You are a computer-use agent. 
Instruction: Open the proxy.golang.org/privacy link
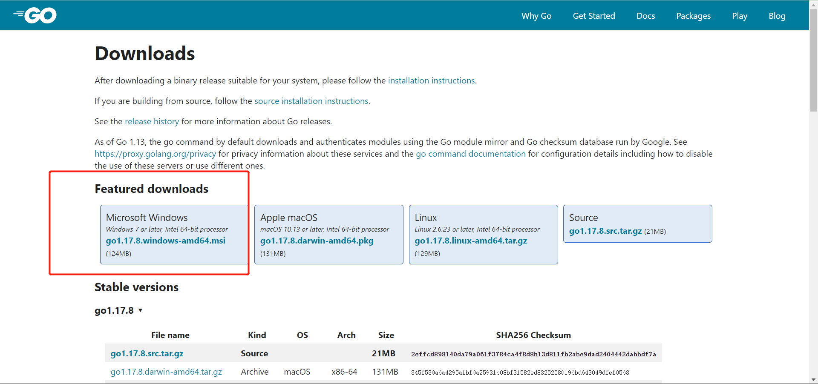tap(155, 154)
